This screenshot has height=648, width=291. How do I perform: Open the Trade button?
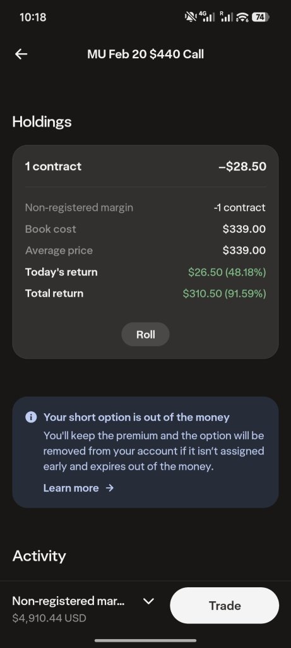pos(225,606)
